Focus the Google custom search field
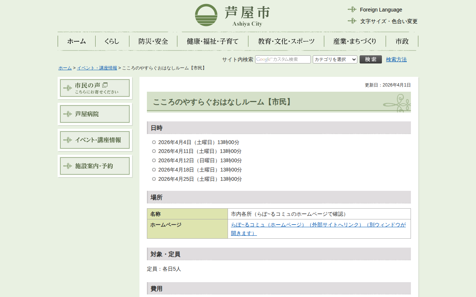Viewport: 476px width, 297px height. [x=283, y=59]
